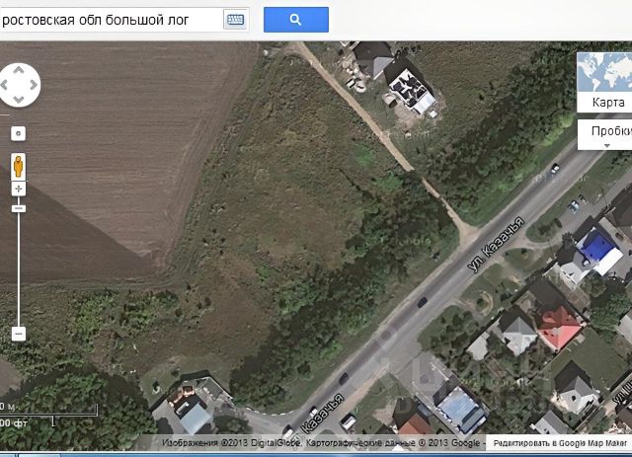
Task: Zoom in with the plus button
Action: pos(18,189)
